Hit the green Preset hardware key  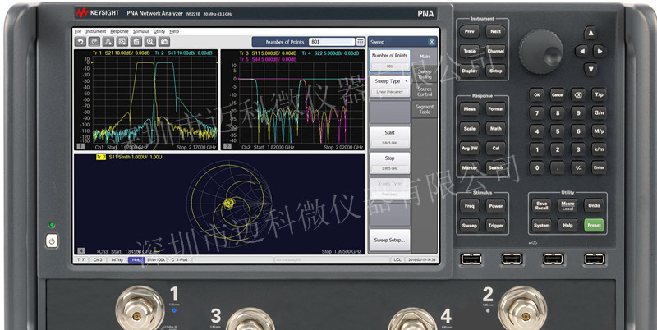click(594, 225)
